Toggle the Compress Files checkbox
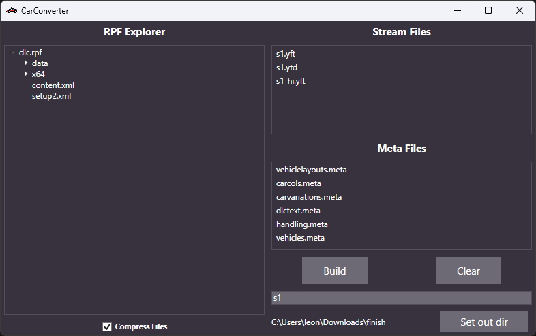The height and width of the screenshot is (336, 536). [107, 326]
